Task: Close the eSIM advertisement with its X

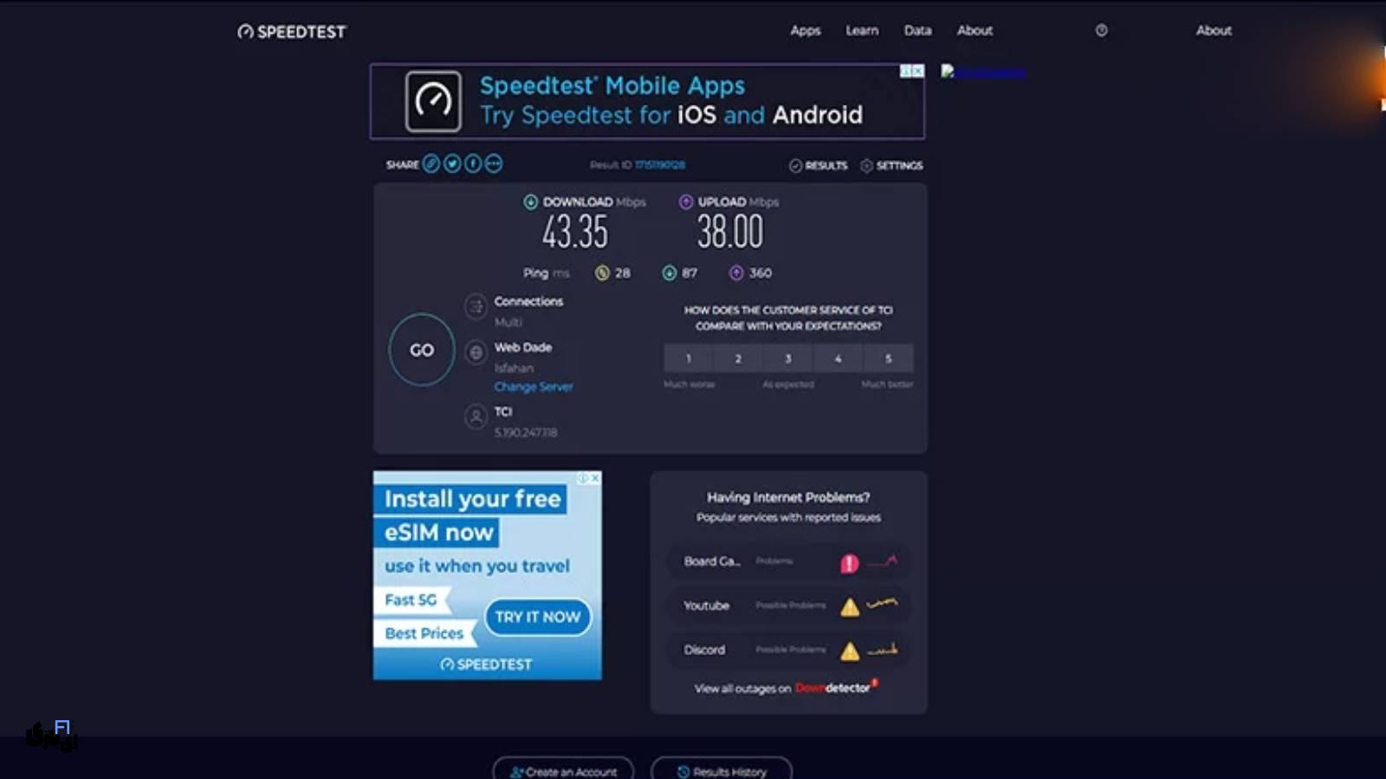Action: point(595,478)
